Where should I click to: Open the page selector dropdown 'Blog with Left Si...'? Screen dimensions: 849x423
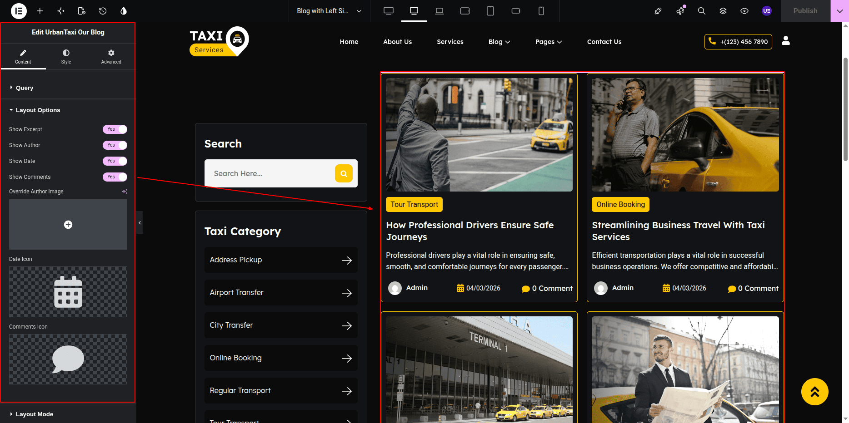coord(329,11)
